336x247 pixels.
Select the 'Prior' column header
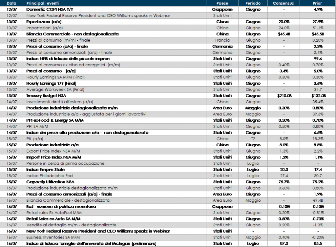[x=318, y=3]
